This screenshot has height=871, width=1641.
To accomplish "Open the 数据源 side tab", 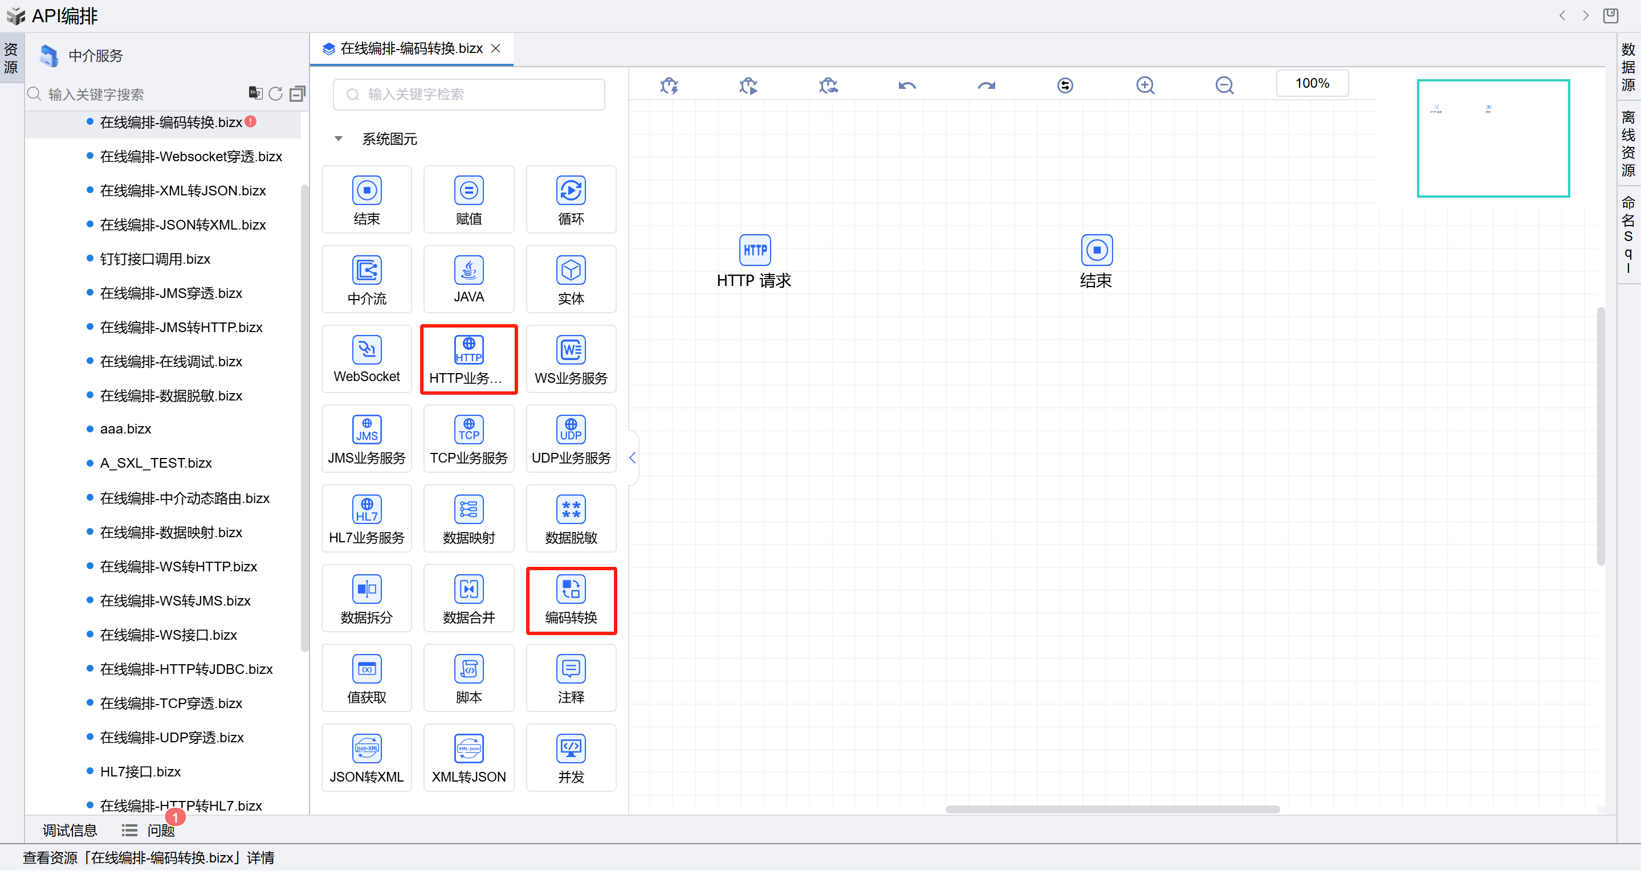I will [x=1628, y=66].
